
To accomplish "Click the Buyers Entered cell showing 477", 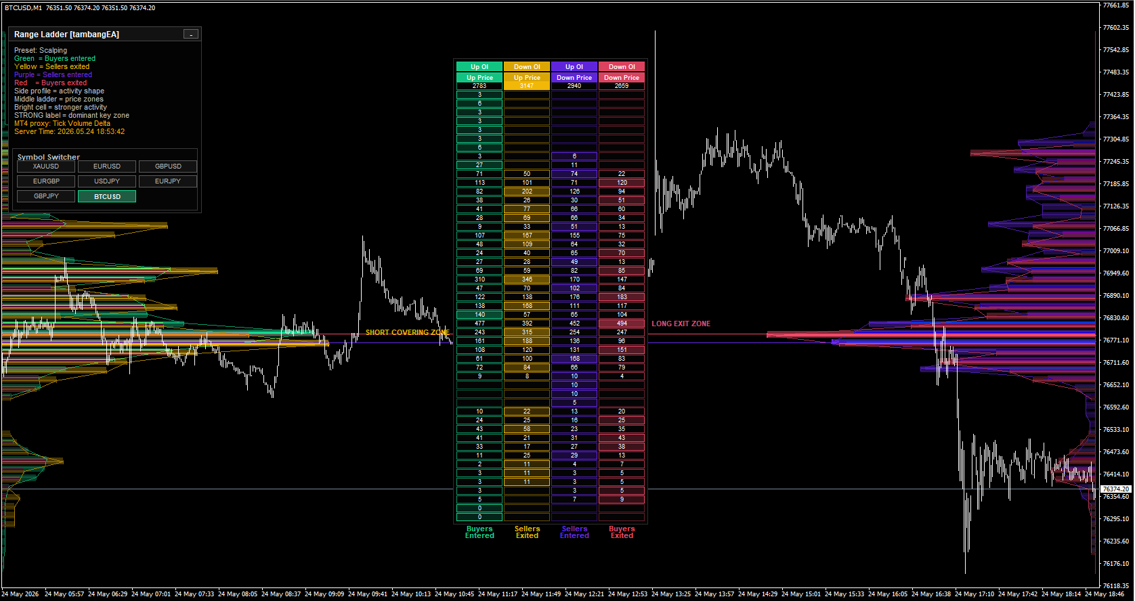I will pyautogui.click(x=479, y=324).
